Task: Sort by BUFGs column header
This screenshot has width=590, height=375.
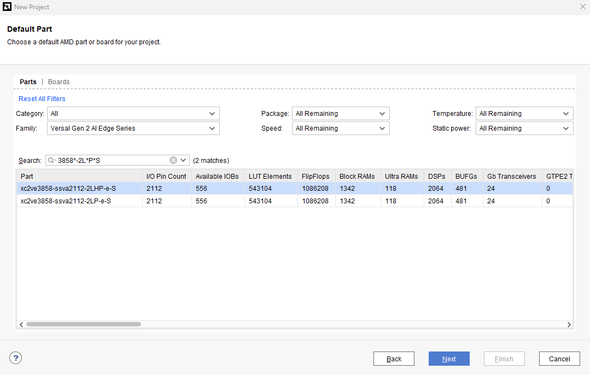Action: (466, 177)
